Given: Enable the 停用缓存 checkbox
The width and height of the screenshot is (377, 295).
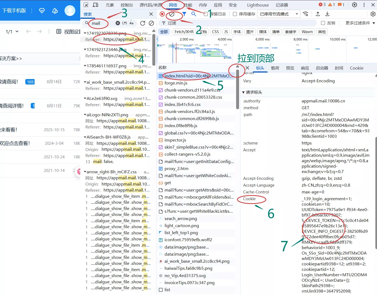Looking at the screenshot, I should (235, 14).
